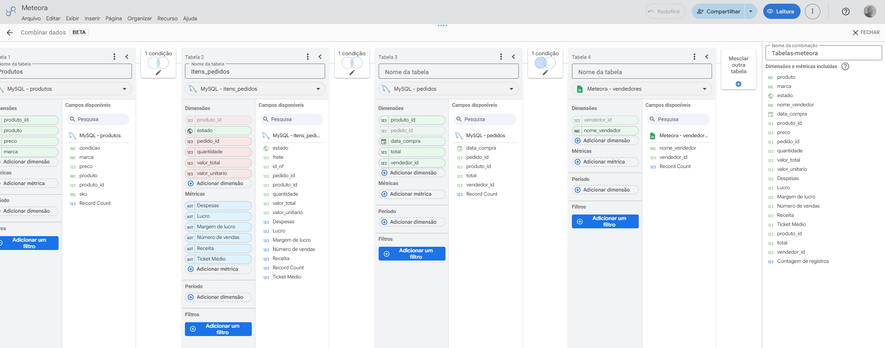Open the Inserir menu
This screenshot has width=885, height=348.
click(x=92, y=18)
